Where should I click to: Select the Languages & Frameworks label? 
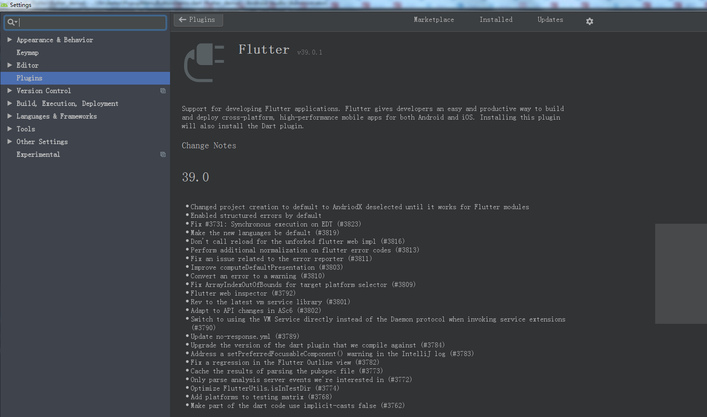56,116
